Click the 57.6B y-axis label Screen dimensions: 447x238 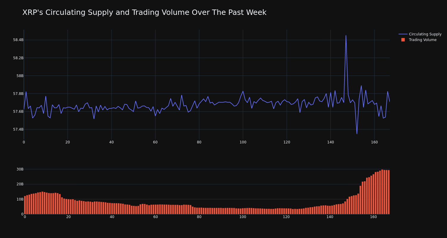(18, 111)
